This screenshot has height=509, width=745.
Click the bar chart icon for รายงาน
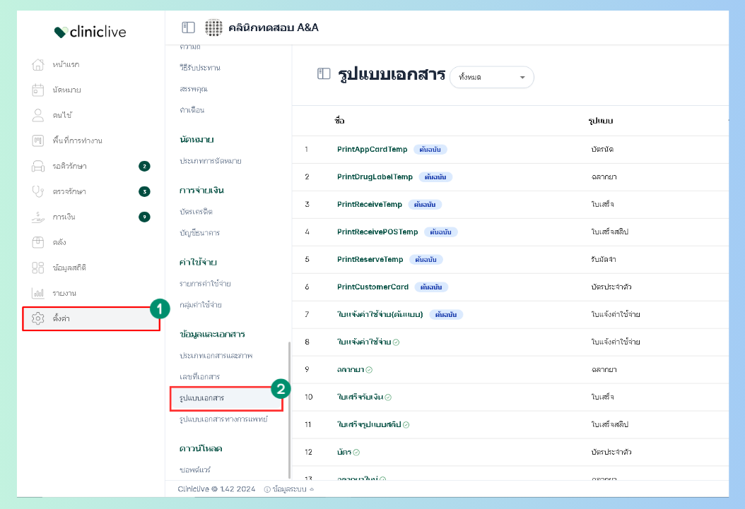[38, 293]
